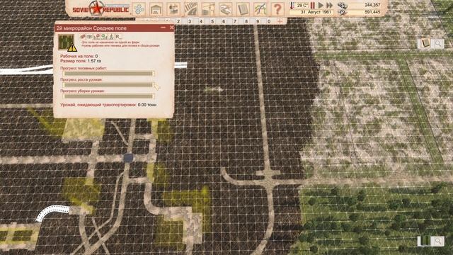This screenshot has width=453, height=255.
Task: Click the field thumbnail with warning sign
Action: coord(67,42)
